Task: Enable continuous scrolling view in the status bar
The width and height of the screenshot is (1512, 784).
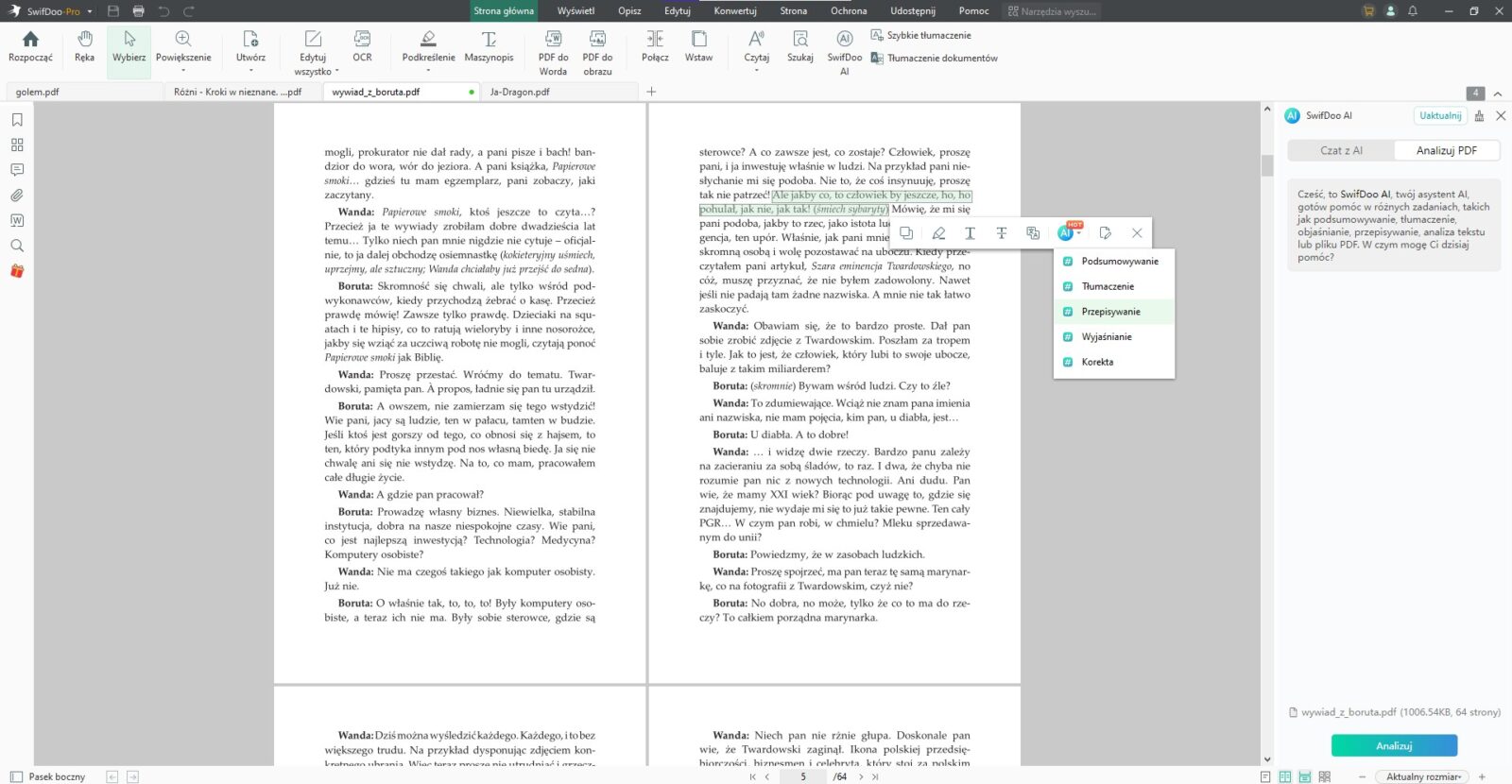Action: [x=1305, y=776]
